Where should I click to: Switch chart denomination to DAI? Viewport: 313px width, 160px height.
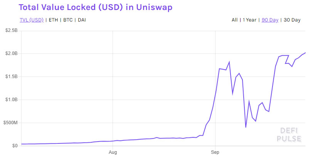tap(82, 20)
